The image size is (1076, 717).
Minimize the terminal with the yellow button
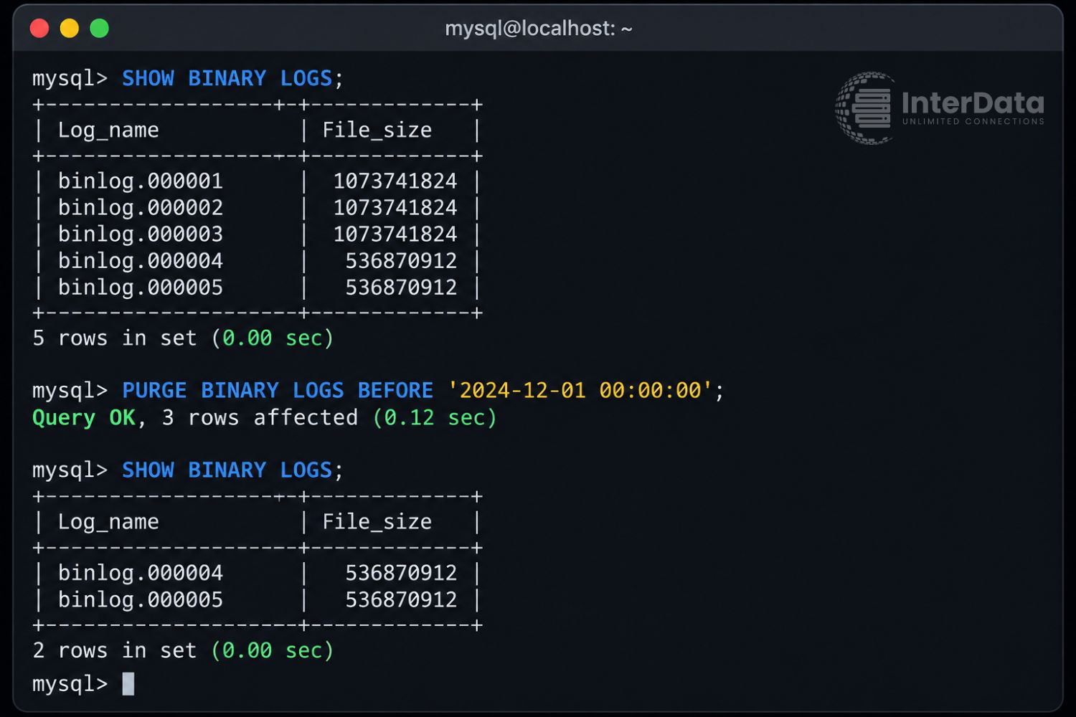[70, 29]
